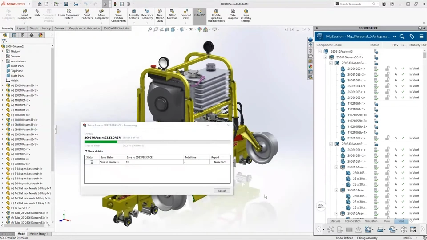This screenshot has width=427, height=240.
Task: Open the PropertyManager tab icon
Action: (x=14, y=35)
